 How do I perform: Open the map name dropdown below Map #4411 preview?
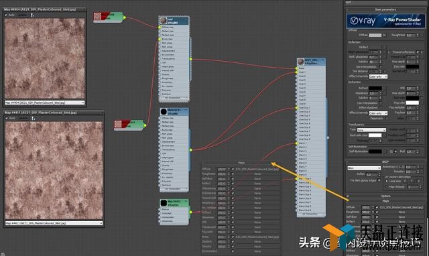(54, 223)
